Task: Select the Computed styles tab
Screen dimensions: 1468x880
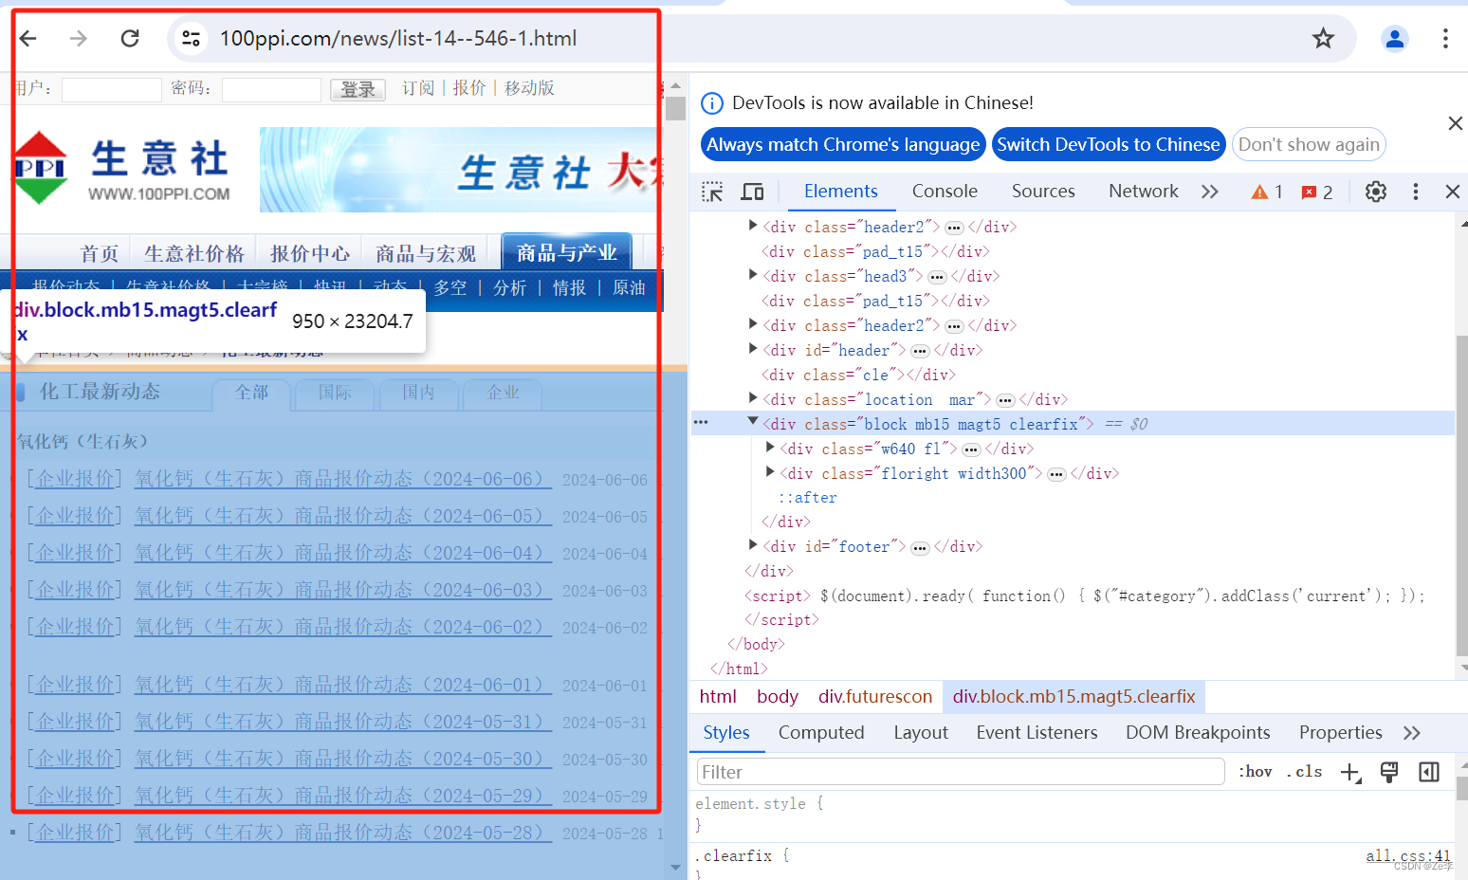Action: (x=821, y=733)
